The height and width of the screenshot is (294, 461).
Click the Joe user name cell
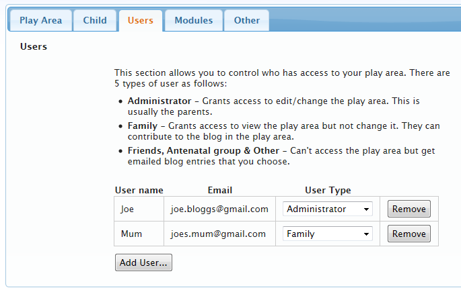point(127,209)
